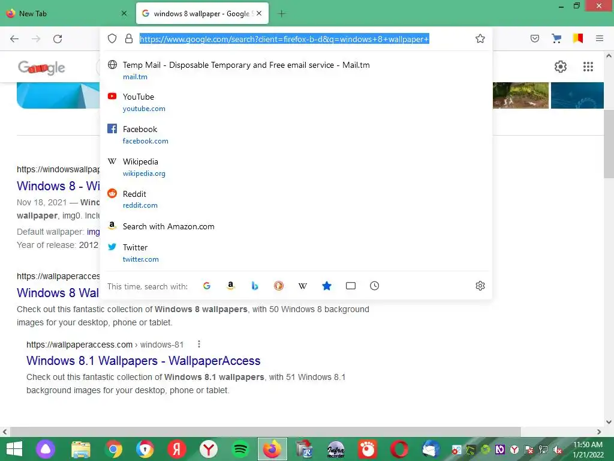Open a new tab with plus button
The image size is (614, 461).
tap(282, 14)
